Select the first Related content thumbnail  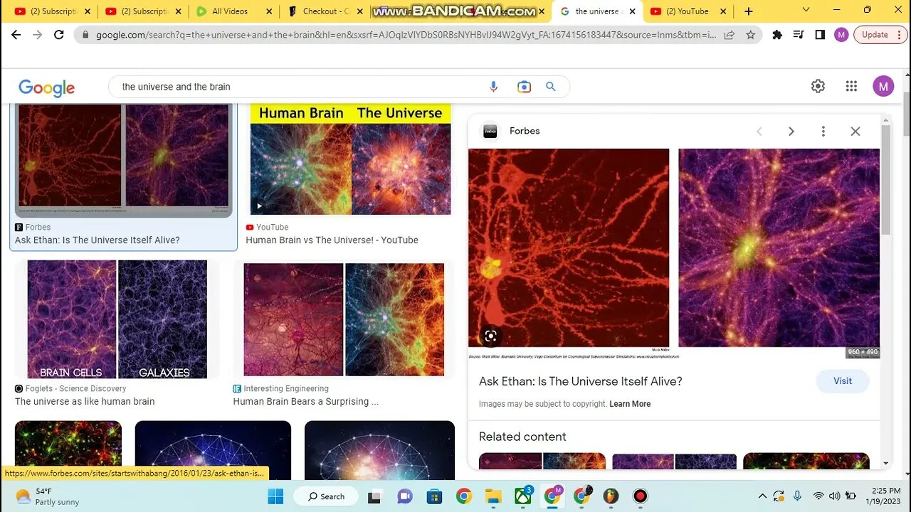pyautogui.click(x=542, y=462)
